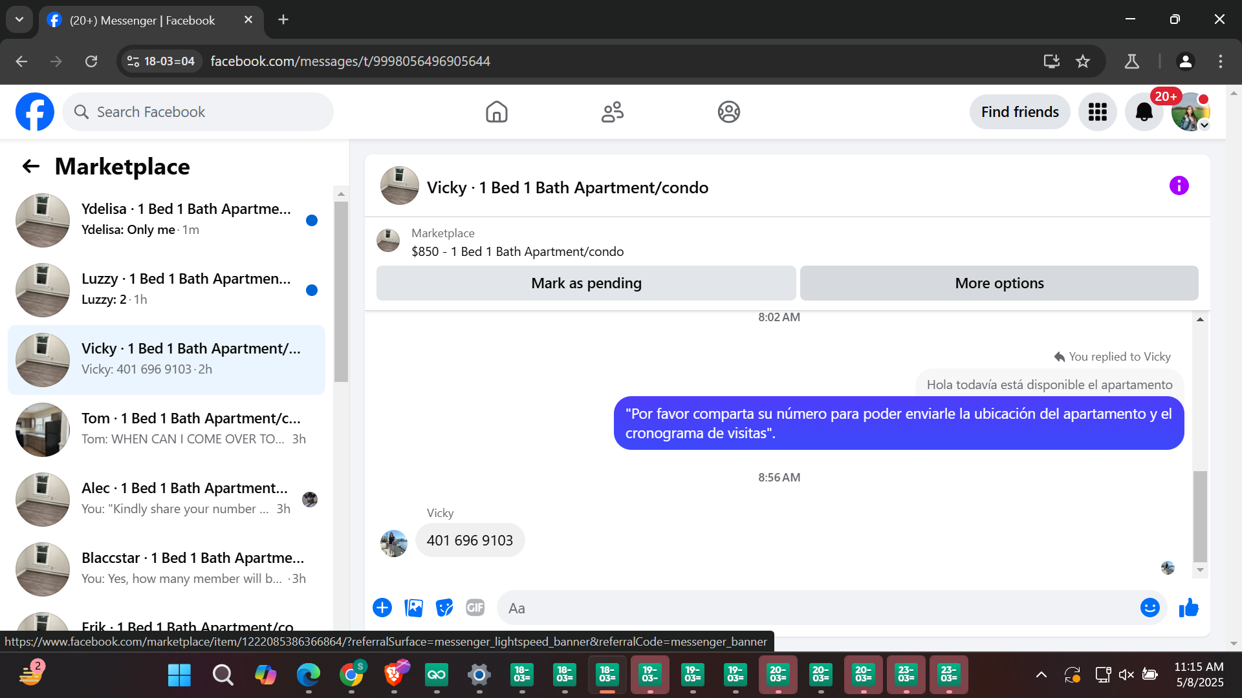Click the 401 696 9103 message bubble

pyautogui.click(x=470, y=540)
